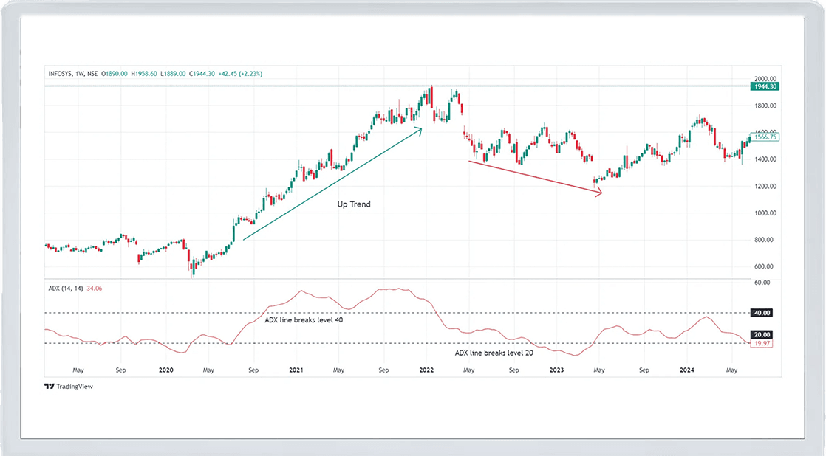Select 'ADX line breaks level 20' annotation

494,353
